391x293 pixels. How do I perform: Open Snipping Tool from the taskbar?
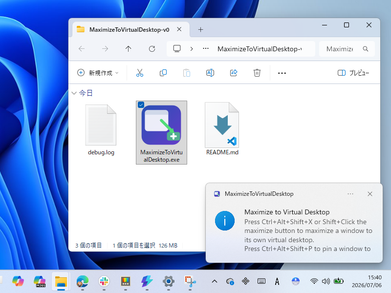tap(190, 281)
